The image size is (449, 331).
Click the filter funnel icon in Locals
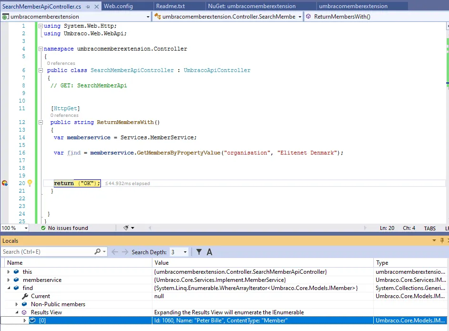click(x=199, y=252)
